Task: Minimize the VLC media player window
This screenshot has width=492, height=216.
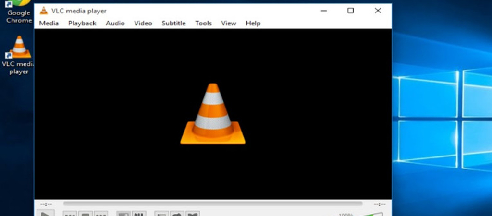Action: point(324,11)
